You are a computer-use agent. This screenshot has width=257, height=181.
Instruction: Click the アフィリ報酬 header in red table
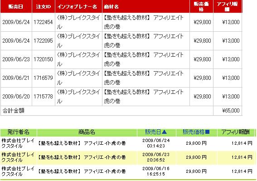227,6
